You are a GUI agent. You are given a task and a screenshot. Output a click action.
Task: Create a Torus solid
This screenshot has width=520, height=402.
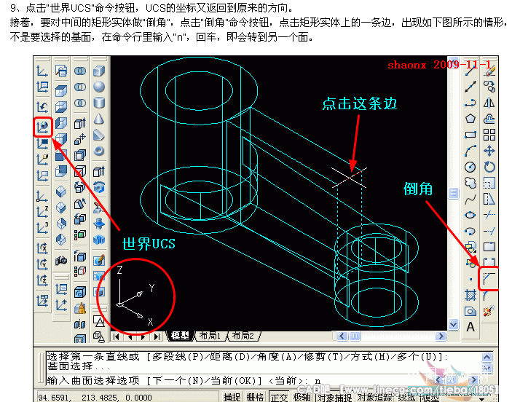(99, 151)
